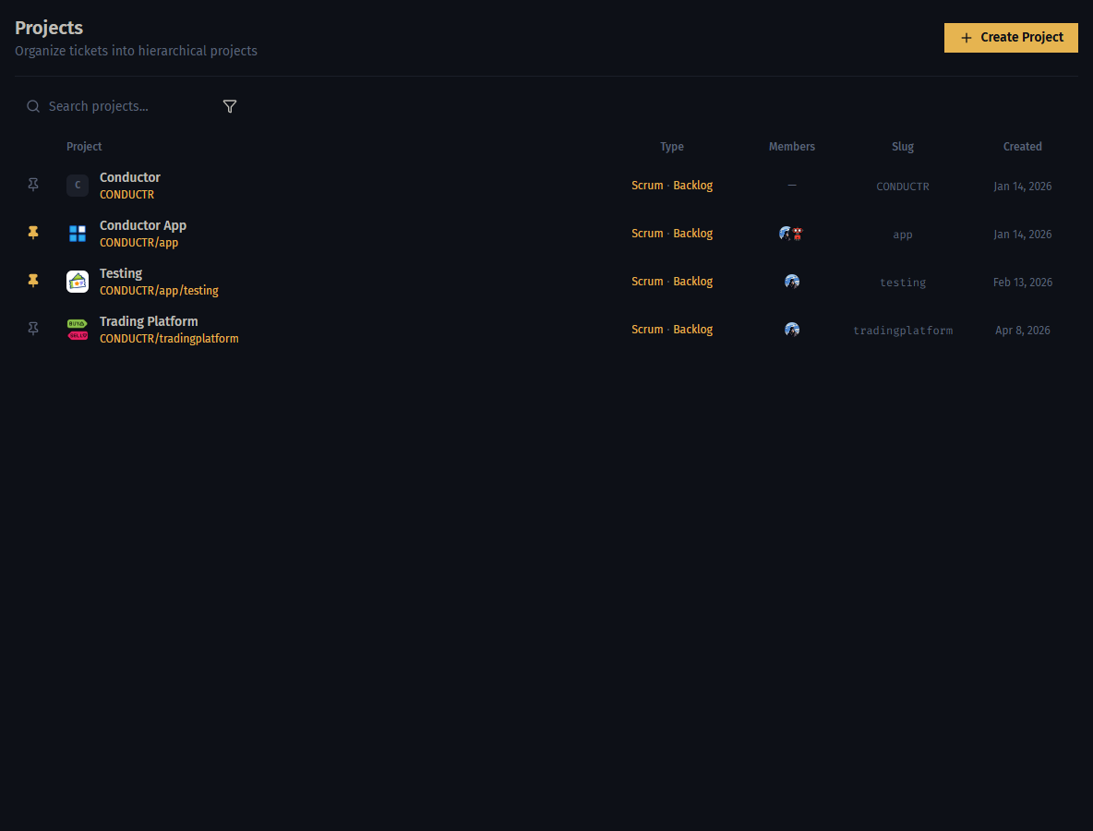Click the 'tradingplatform' slug cell

903,331
